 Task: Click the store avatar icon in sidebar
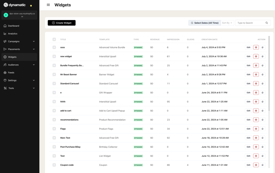[x=6, y=15]
